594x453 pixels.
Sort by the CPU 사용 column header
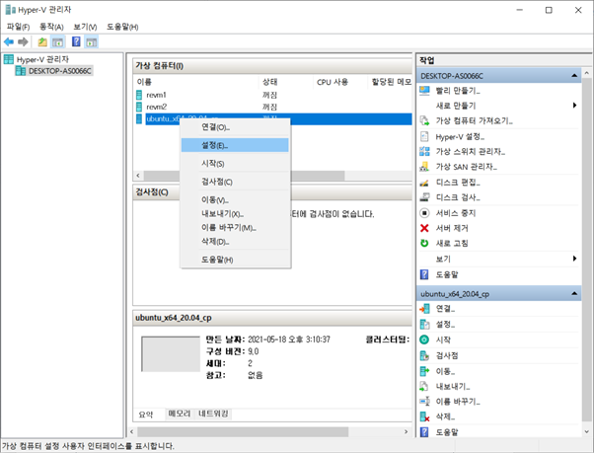340,82
